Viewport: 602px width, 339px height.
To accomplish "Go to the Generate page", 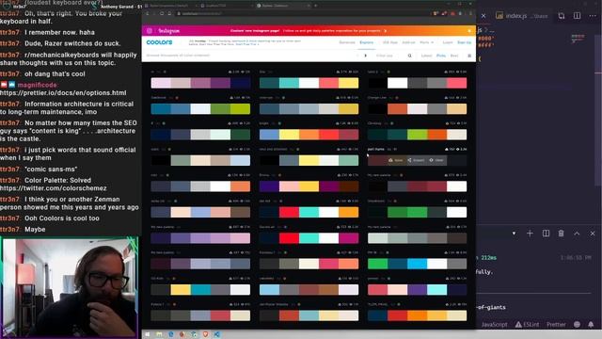I will (347, 42).
